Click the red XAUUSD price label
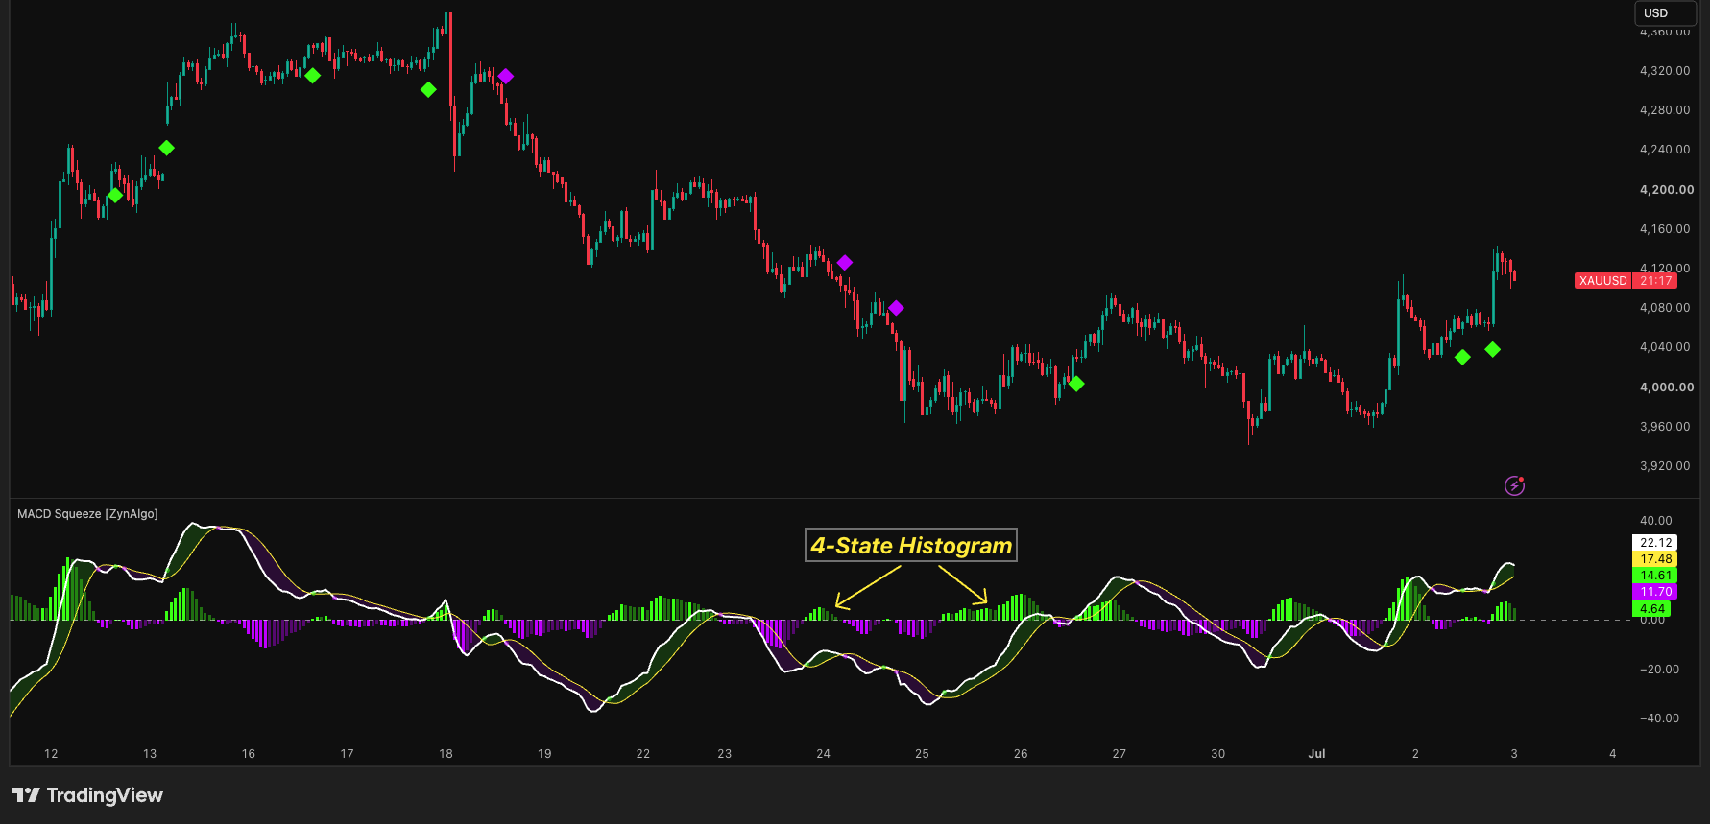The height and width of the screenshot is (824, 1710). 1603,281
